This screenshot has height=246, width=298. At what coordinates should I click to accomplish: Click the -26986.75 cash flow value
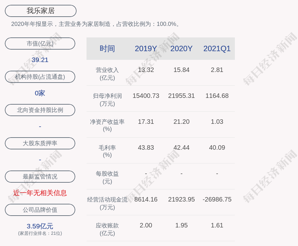pyautogui.click(x=217, y=199)
